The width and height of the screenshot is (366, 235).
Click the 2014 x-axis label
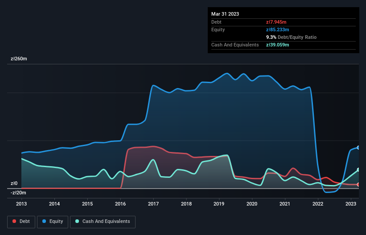pyautogui.click(x=54, y=204)
